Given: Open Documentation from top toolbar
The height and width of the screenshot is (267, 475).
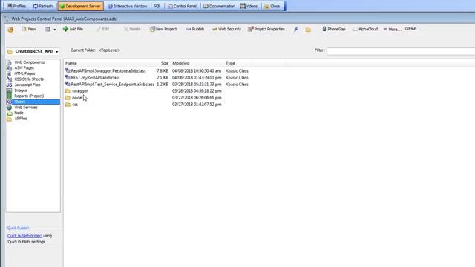Looking at the screenshot, I should pos(220,6).
